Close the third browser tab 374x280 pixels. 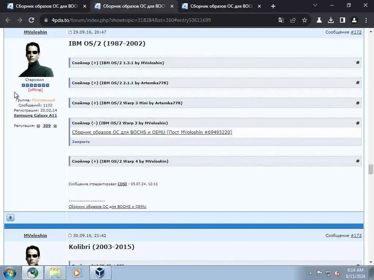point(259,6)
